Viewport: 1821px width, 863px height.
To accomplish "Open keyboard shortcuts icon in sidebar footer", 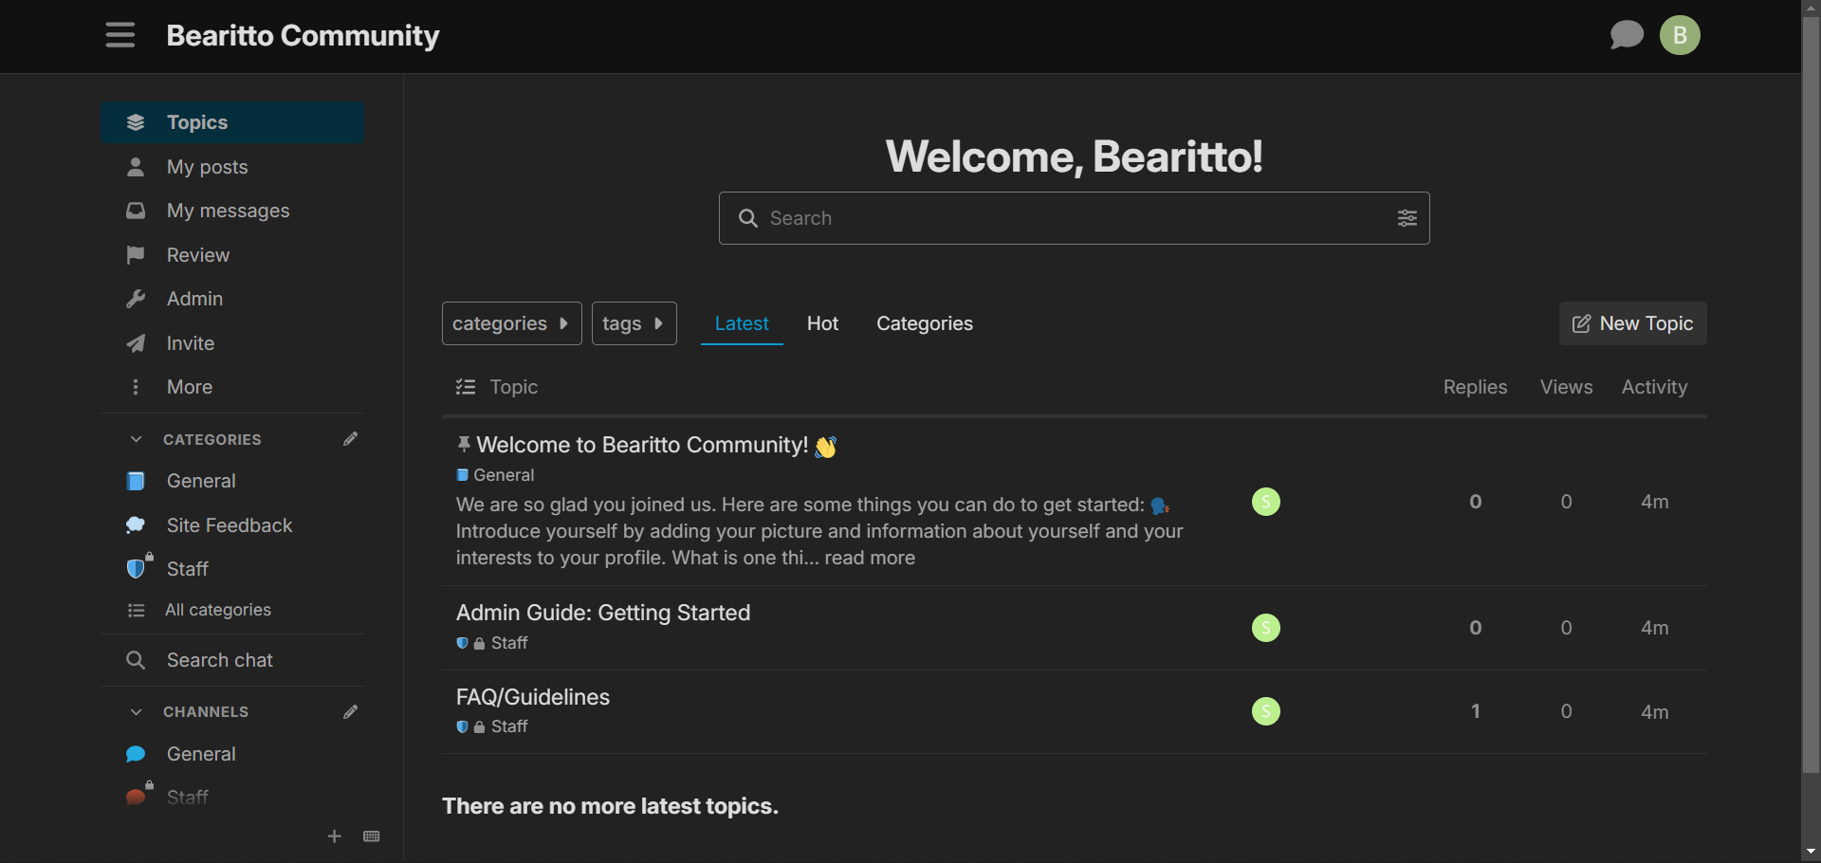I will pyautogui.click(x=372, y=836).
